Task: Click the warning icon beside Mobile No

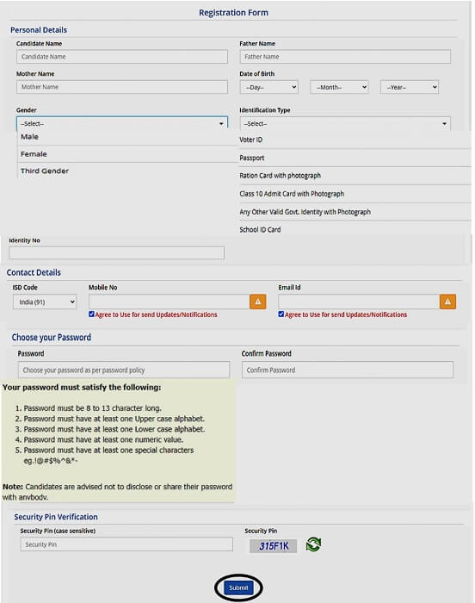Action: point(258,301)
